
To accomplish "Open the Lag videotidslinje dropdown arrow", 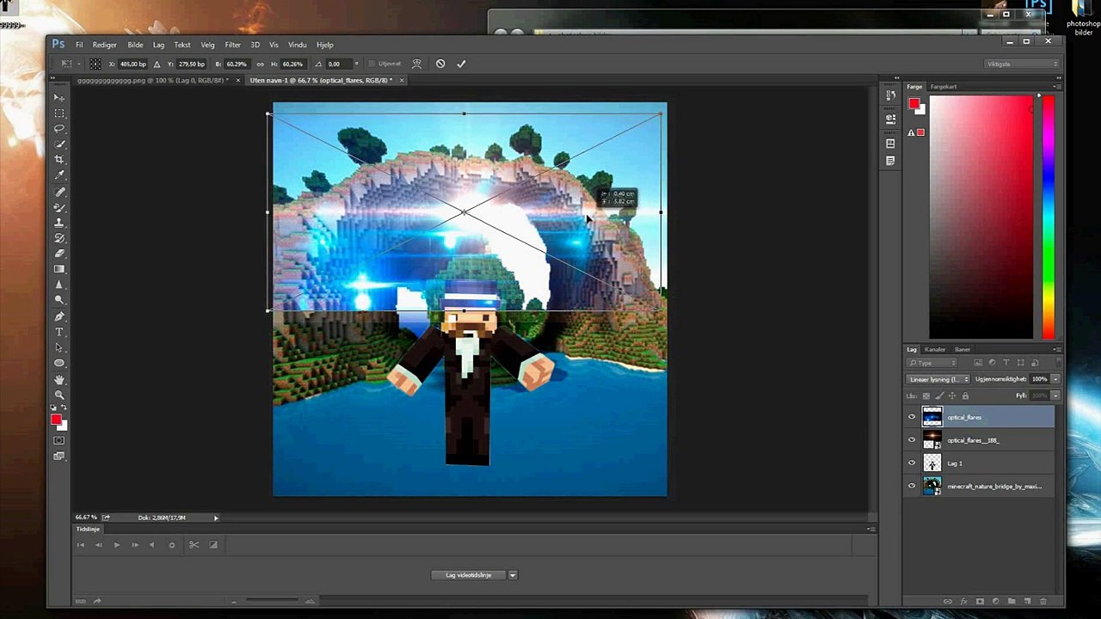I will (x=513, y=575).
